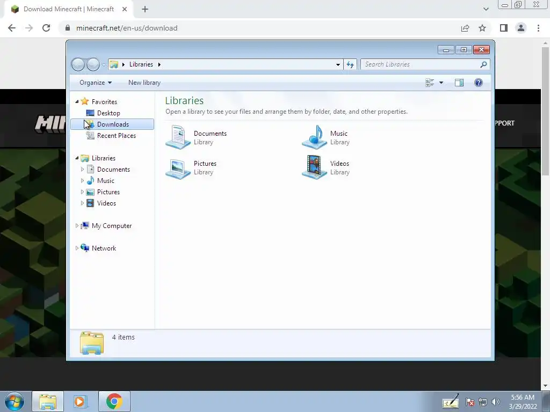Open the Documents library icon
This screenshot has width=550, height=412.
pyautogui.click(x=178, y=137)
